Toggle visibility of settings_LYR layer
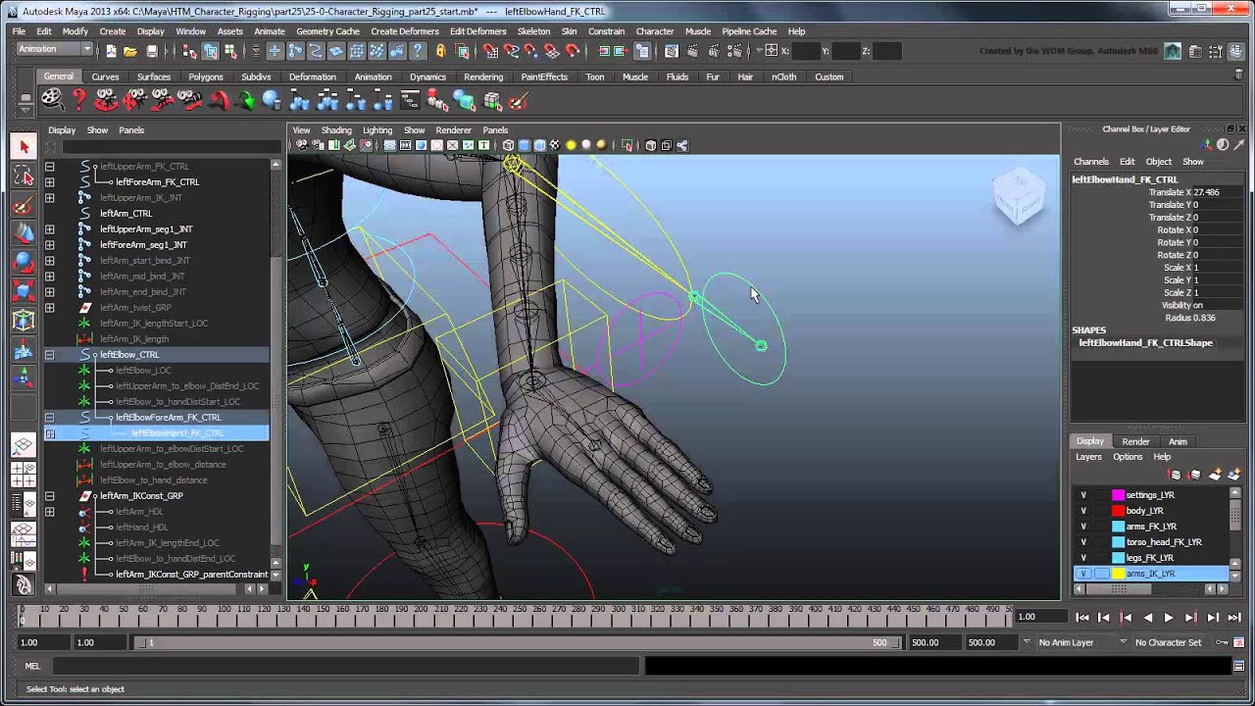This screenshot has height=706, width=1255. [1083, 495]
